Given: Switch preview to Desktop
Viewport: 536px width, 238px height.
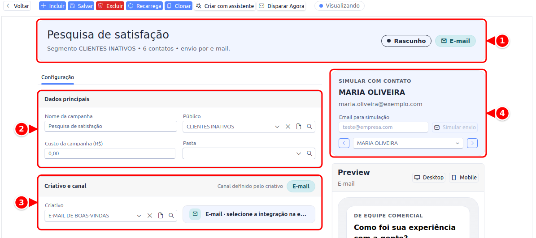Looking at the screenshot, I should [429, 178].
